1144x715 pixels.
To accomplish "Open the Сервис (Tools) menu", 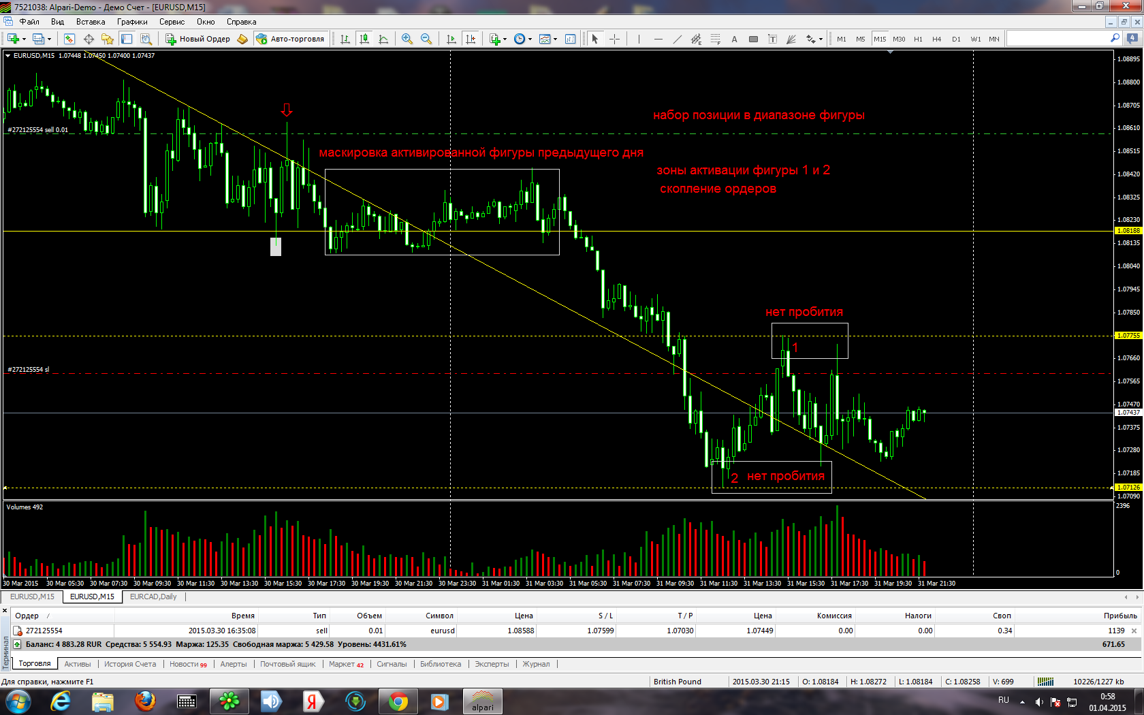I will (172, 22).
